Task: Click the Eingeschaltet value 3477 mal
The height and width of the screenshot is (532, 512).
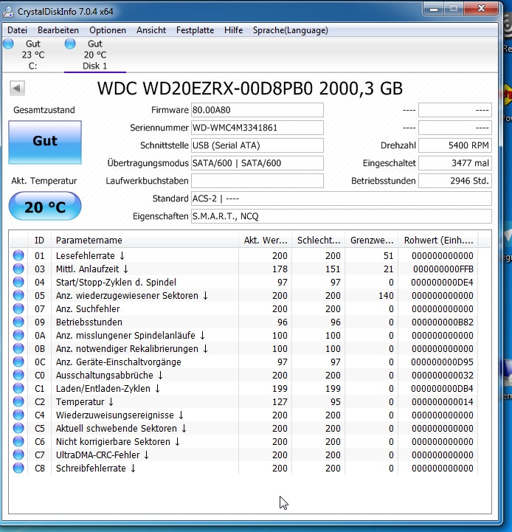Action: 455,163
